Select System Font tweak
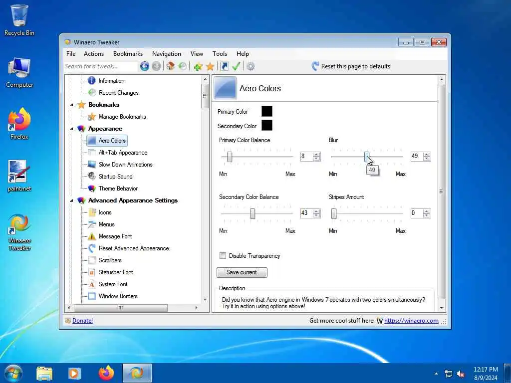 point(113,284)
